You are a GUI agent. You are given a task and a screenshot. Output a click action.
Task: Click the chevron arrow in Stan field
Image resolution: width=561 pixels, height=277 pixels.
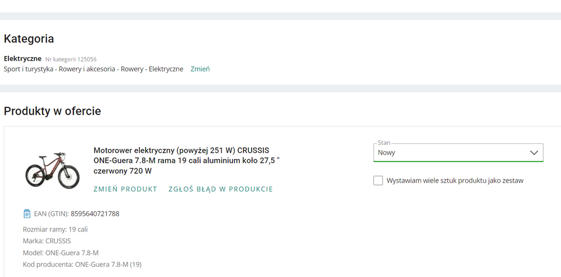[533, 152]
